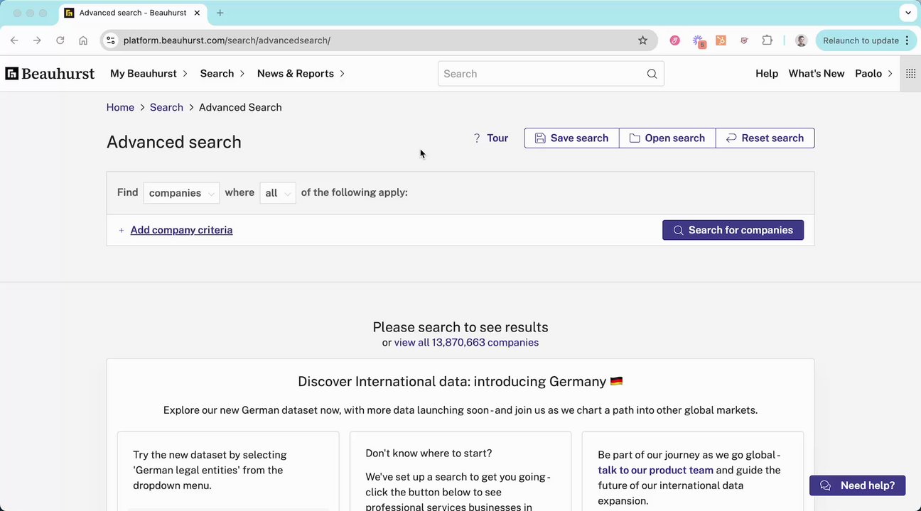
Task: Click the browser reload icon
Action: click(60, 40)
